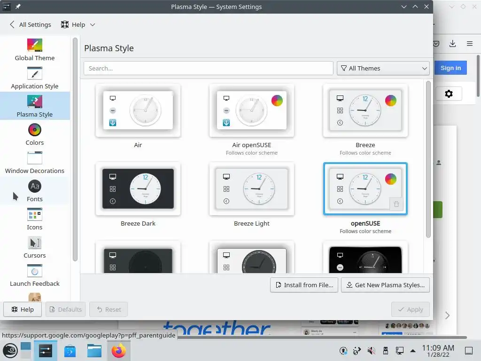Click Install from File button
Viewport: 481px width, 361px height.
[x=304, y=285]
